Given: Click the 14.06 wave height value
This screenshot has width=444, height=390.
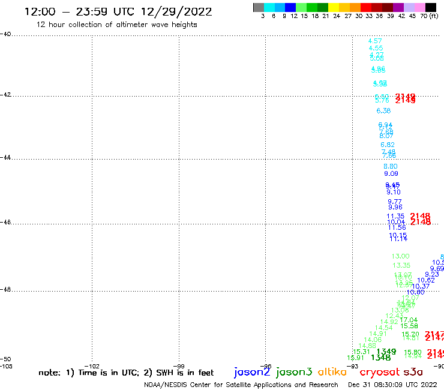Looking at the screenshot, I should 373,340.
